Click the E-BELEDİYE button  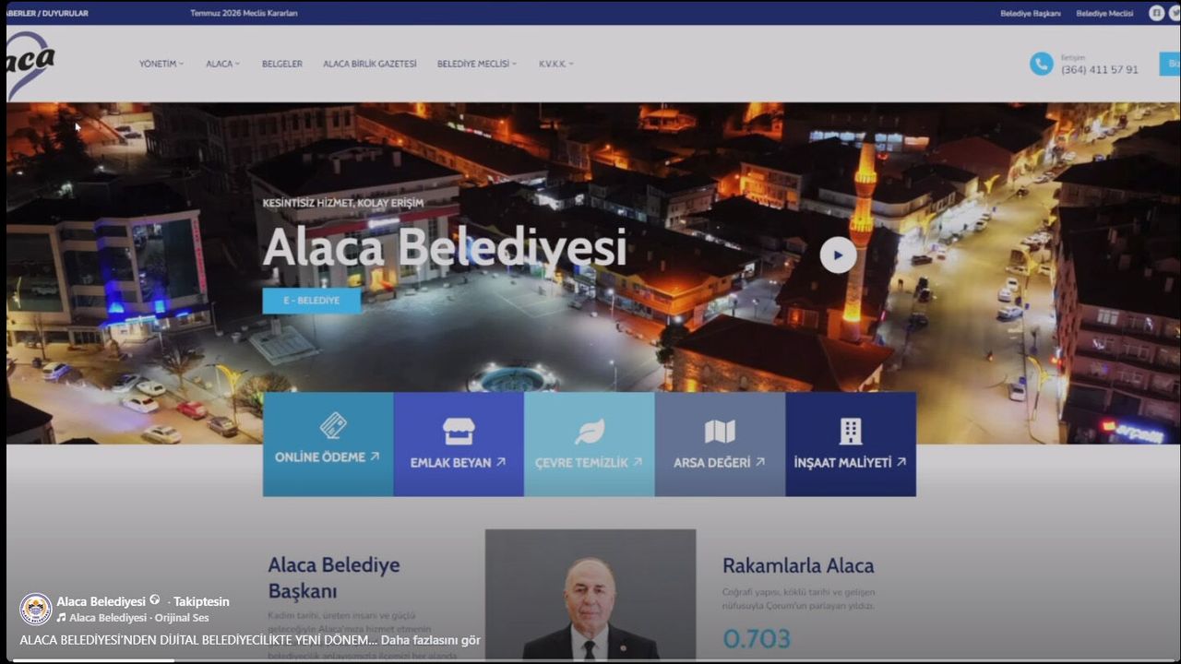(312, 301)
